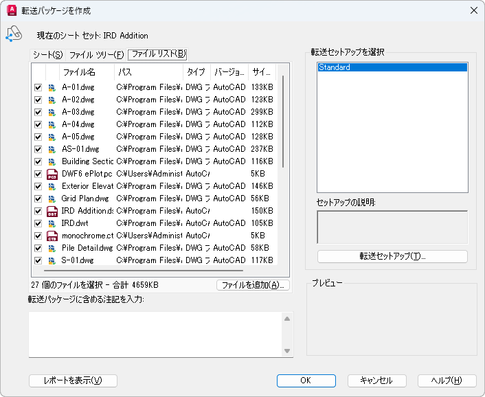This screenshot has height=397, width=485.
Task: Click the notes text area
Action: point(155,334)
